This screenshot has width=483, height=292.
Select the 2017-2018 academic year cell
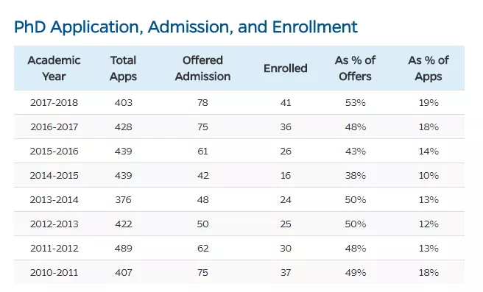[x=54, y=102]
